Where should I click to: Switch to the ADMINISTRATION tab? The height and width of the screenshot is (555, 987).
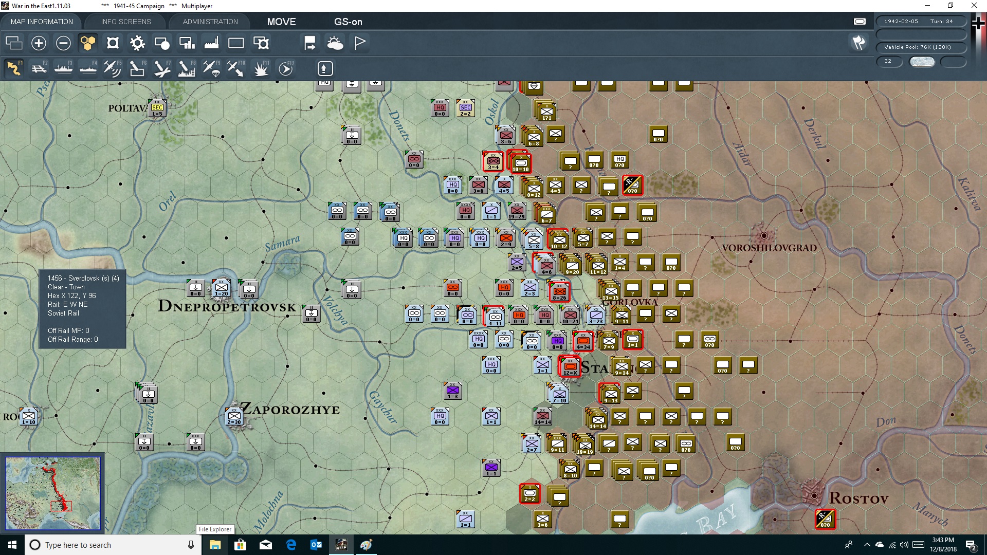pos(210,22)
